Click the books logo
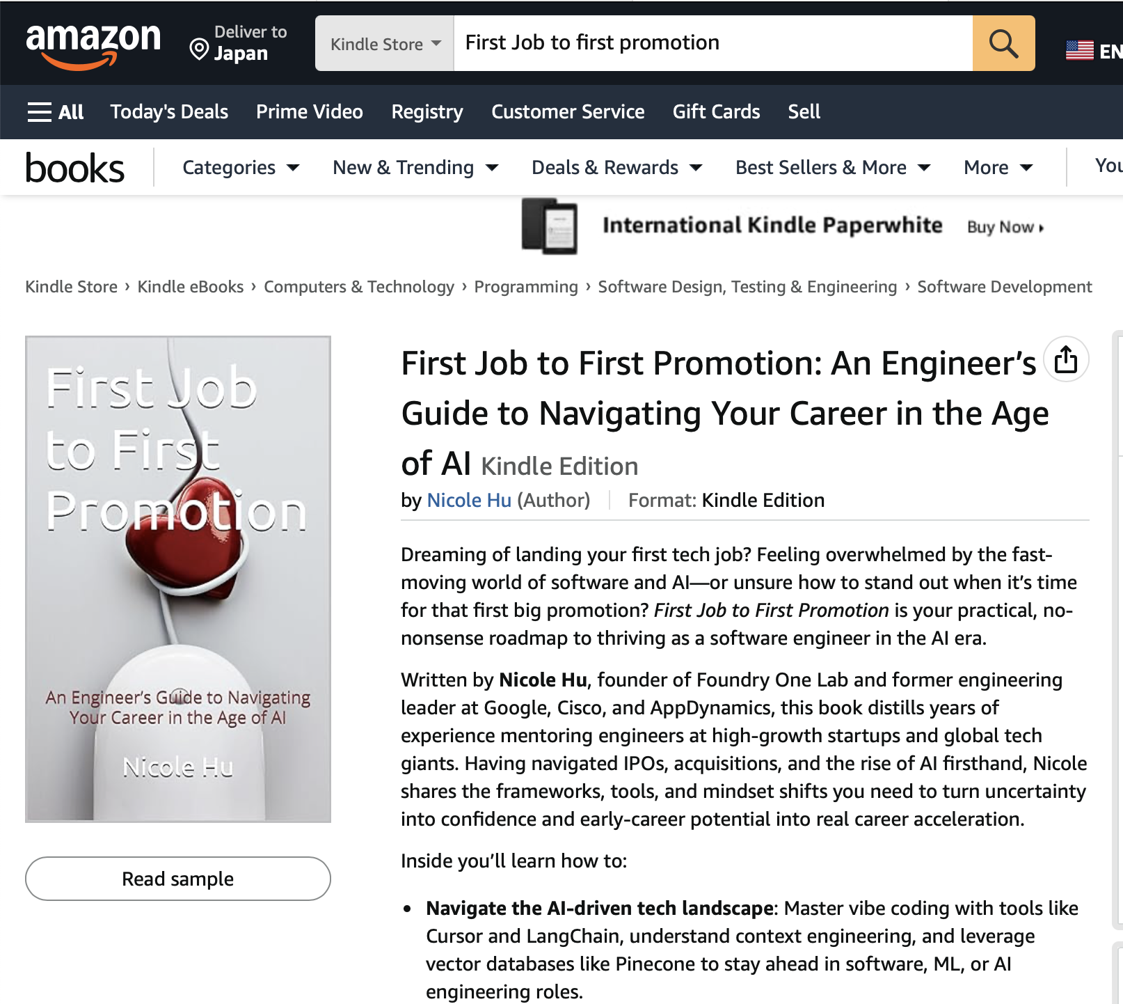 pos(74,166)
